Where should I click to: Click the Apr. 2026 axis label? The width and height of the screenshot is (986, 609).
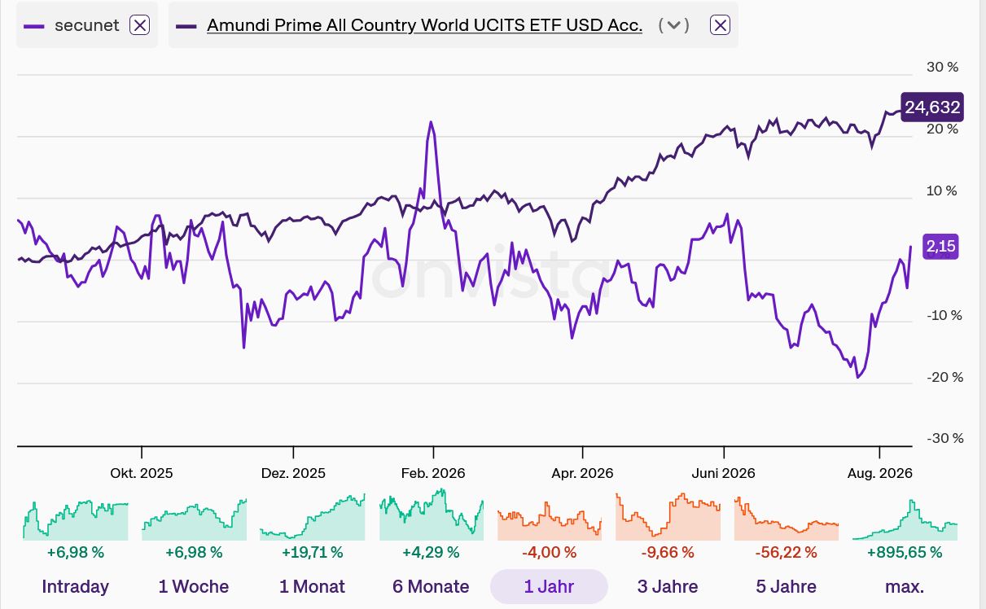pyautogui.click(x=582, y=473)
